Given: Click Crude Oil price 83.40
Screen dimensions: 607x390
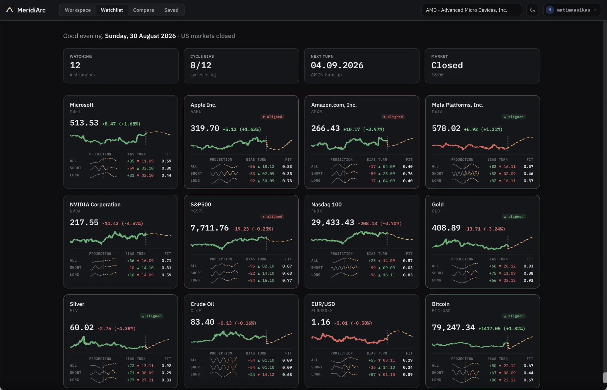Looking at the screenshot, I should (x=202, y=322).
